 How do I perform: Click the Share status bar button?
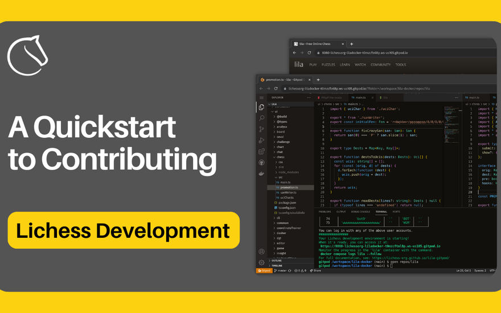(315, 270)
